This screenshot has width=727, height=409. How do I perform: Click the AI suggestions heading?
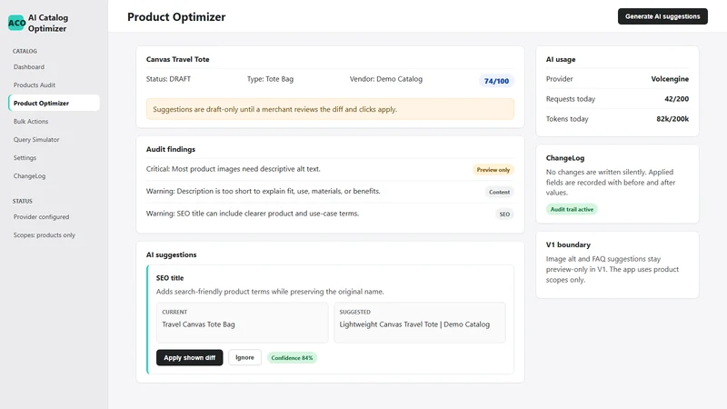click(x=171, y=254)
